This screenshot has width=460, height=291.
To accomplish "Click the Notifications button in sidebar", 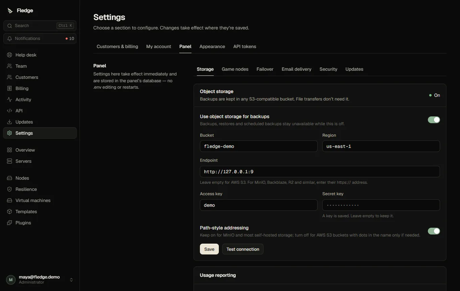I will (40, 39).
